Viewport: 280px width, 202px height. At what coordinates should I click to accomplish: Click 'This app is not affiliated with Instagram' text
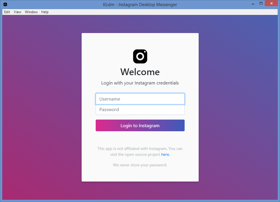132,149
